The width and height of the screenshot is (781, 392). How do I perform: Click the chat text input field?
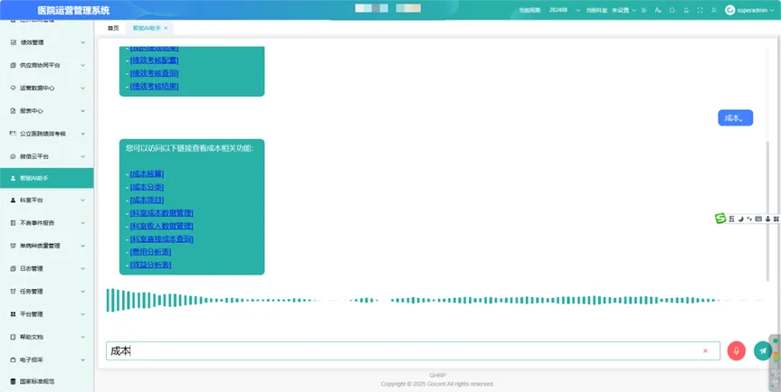[x=407, y=350]
